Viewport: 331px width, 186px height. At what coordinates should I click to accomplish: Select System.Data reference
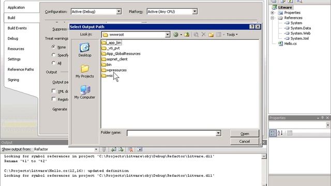(x=300, y=28)
